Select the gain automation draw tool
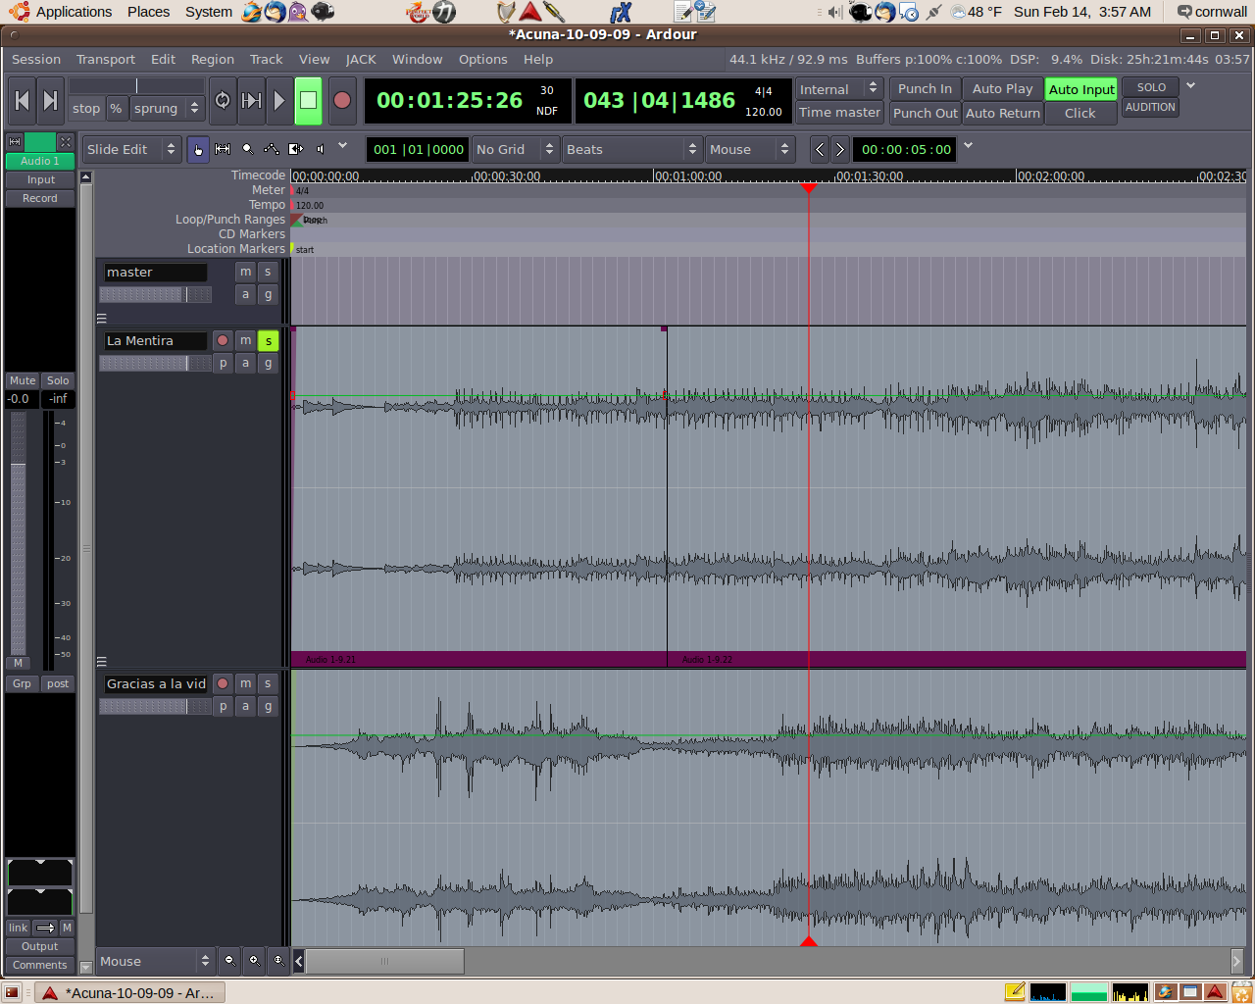Screen dimensions: 1255x1004 click(x=272, y=149)
